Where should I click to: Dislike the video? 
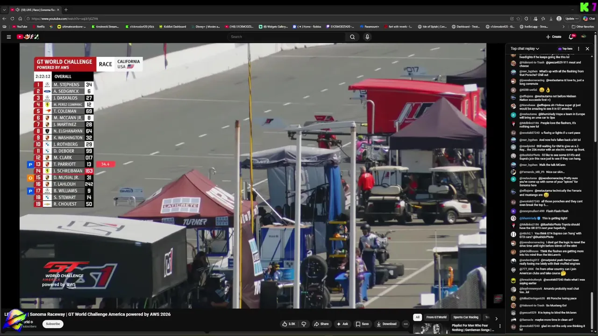click(x=304, y=324)
